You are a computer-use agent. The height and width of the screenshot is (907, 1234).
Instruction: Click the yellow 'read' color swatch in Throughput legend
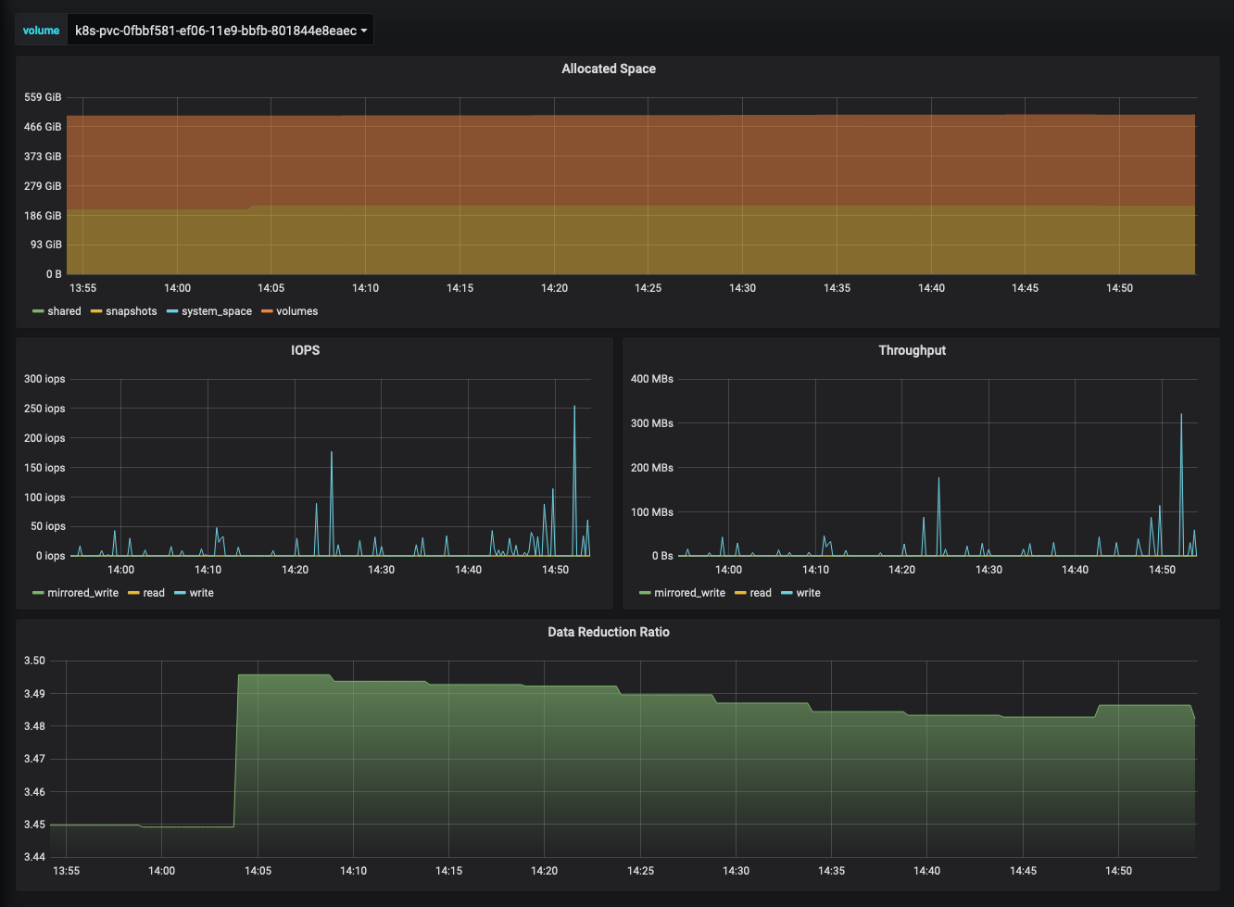[740, 593]
